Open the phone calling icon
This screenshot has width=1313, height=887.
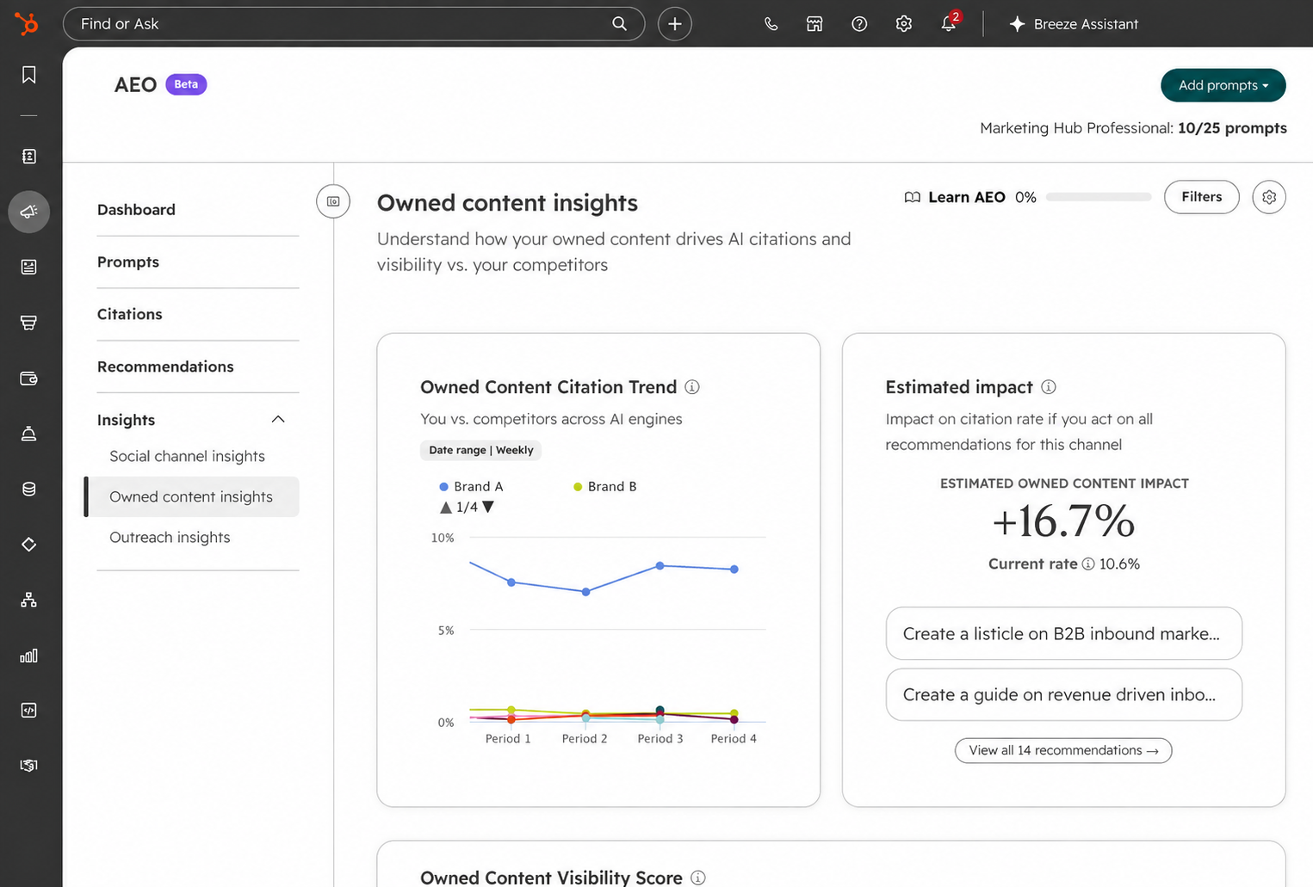[771, 24]
